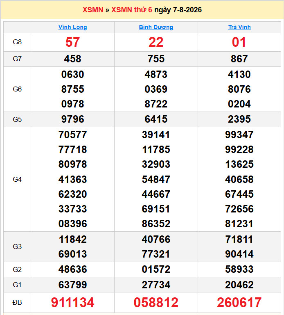Select G4 number 39141
Viewport: 284px width, 315px height.
[156, 135]
